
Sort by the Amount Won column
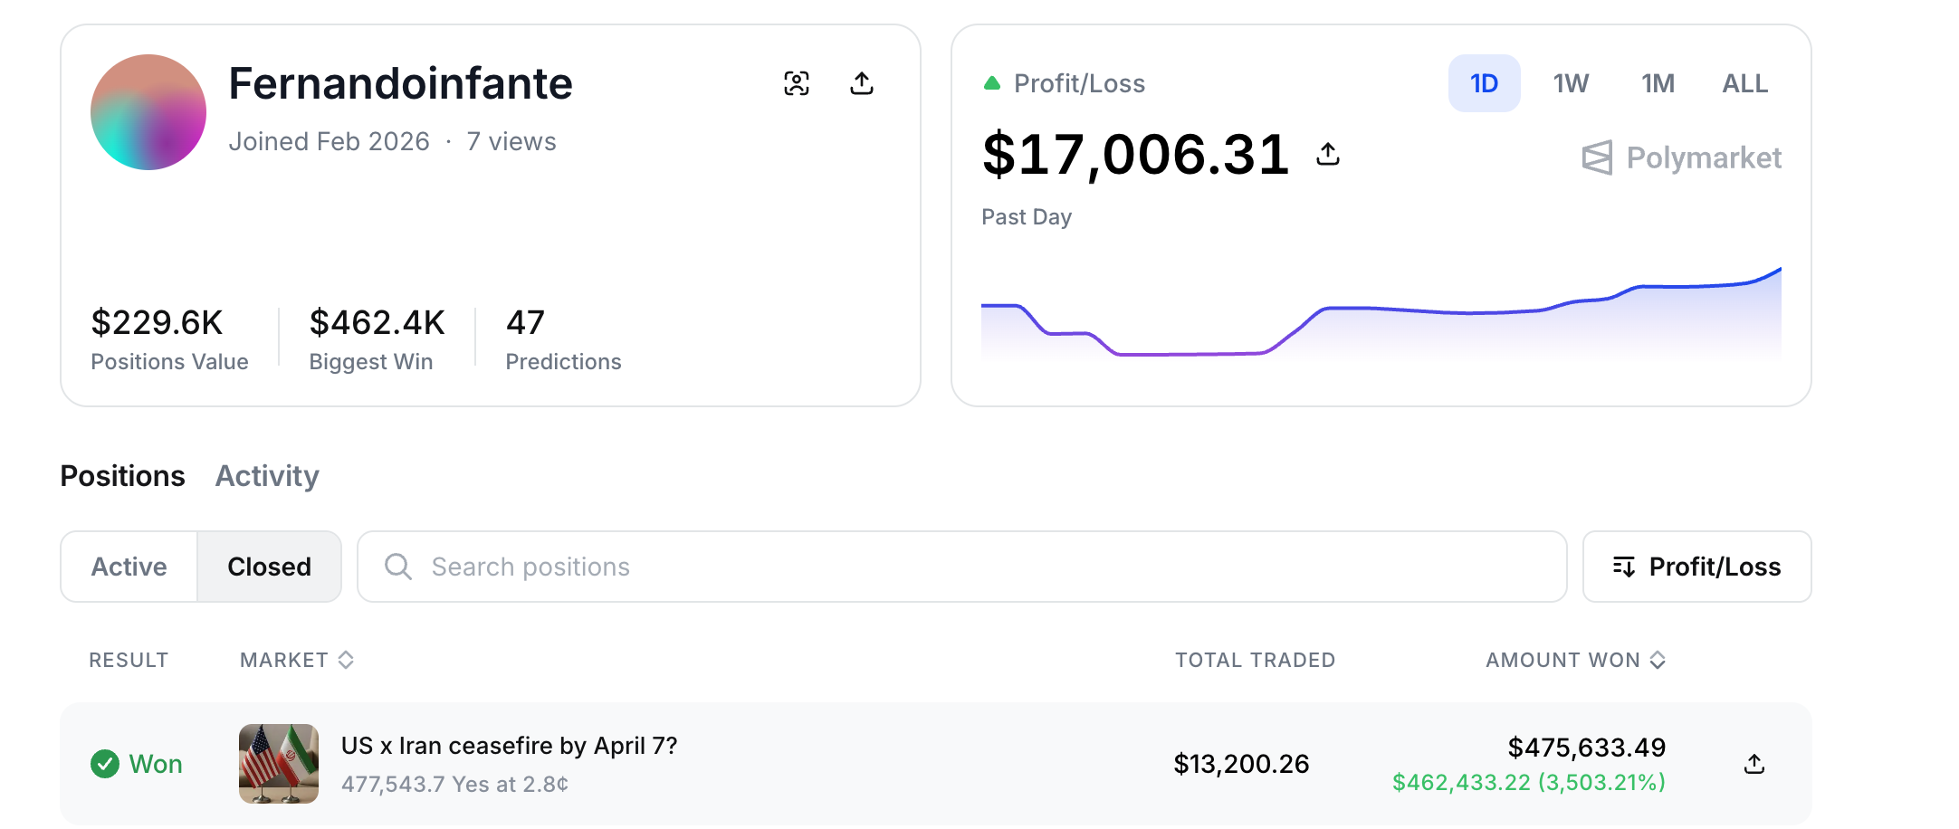pyautogui.click(x=1574, y=660)
